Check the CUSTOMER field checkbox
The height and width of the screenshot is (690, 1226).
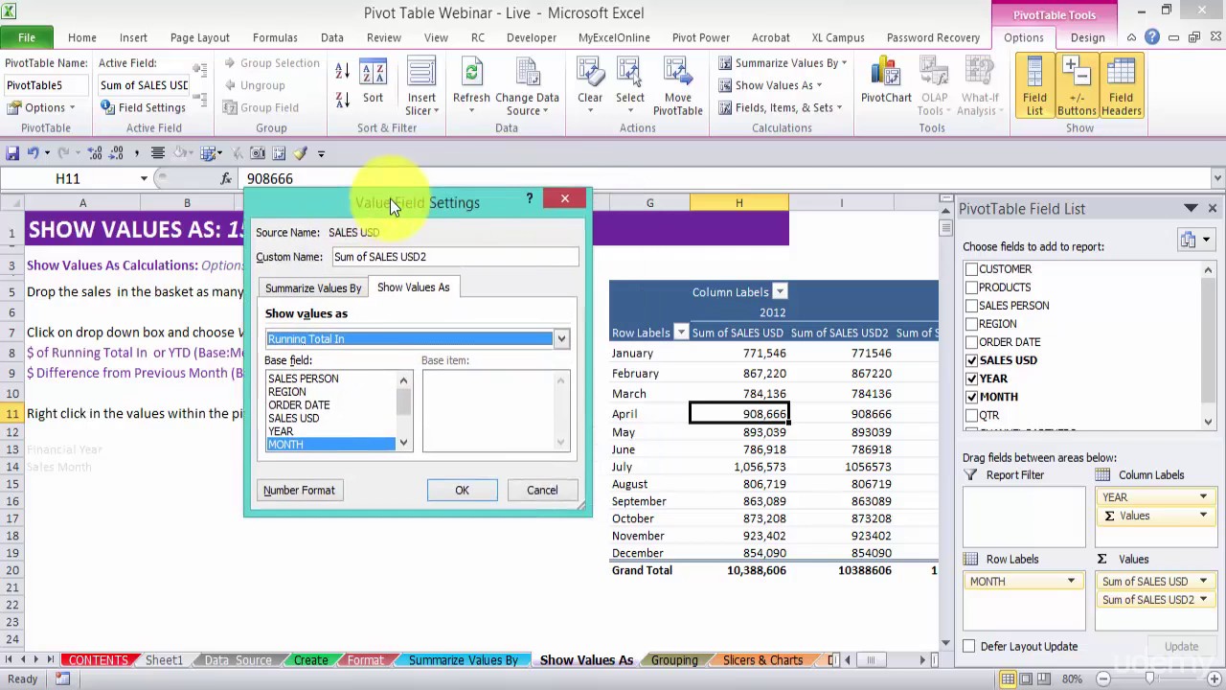pyautogui.click(x=972, y=269)
